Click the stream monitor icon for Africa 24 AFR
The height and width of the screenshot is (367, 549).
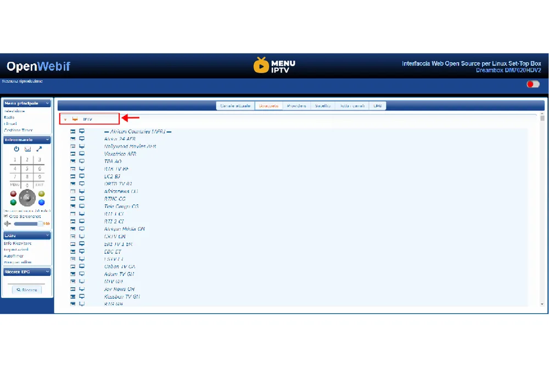[x=82, y=139]
